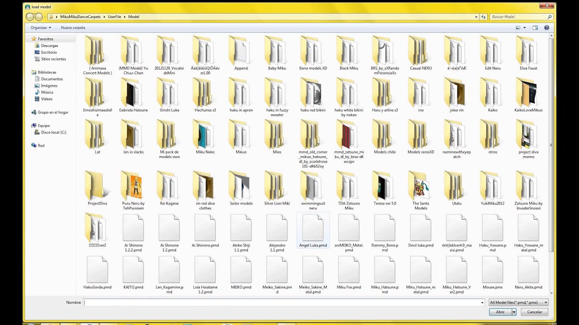Open the Hachunes x3 folder
The height and width of the screenshot is (325, 579).
coord(205,95)
